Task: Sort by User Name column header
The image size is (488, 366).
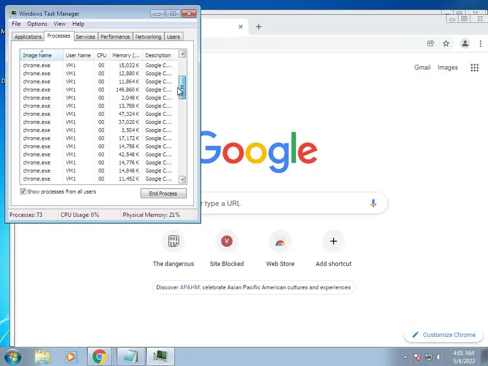Action: coord(78,55)
